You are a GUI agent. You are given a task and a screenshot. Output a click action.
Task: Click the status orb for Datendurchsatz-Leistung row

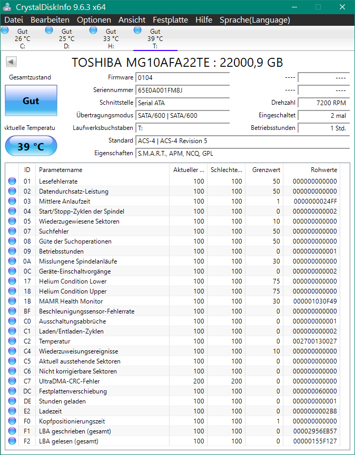[12, 191]
